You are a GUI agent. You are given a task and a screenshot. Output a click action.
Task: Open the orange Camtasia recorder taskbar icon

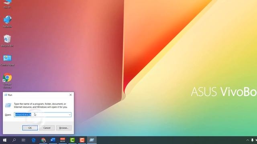(x=82, y=140)
